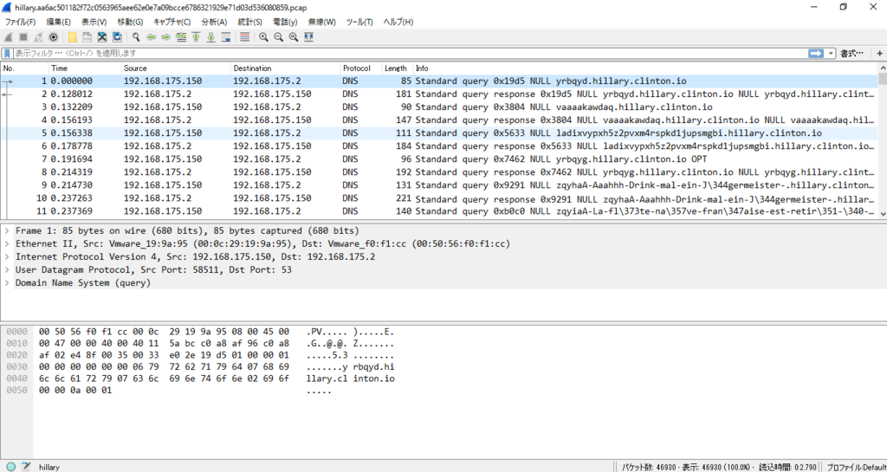
Task: Zoom out the main window text
Action: (278, 37)
